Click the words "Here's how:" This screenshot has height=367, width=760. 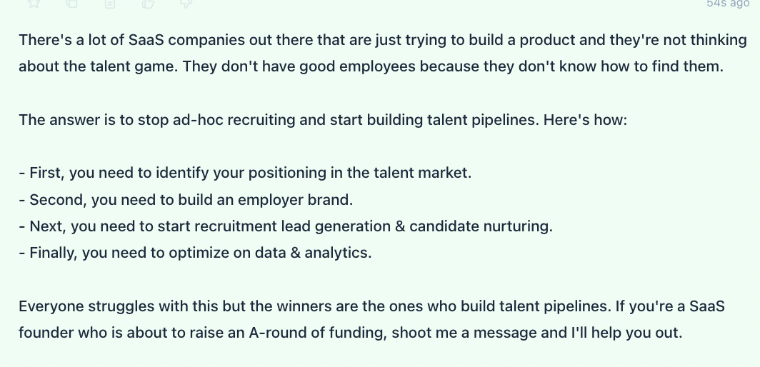pos(585,119)
